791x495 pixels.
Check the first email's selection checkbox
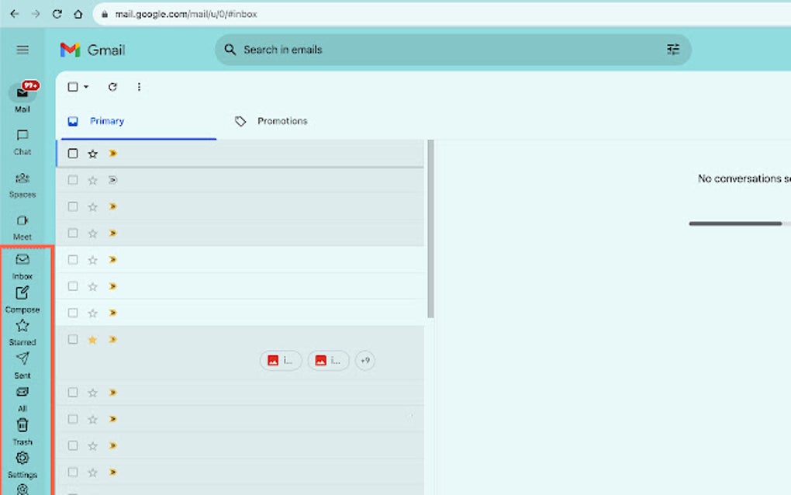click(x=73, y=153)
